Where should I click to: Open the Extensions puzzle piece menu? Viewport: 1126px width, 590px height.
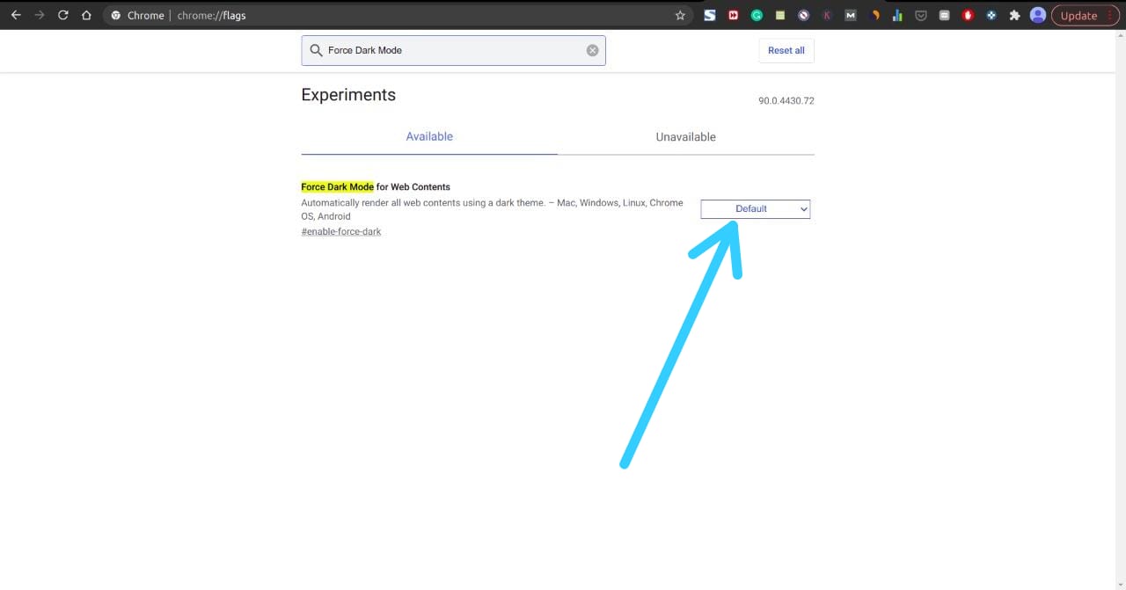point(1013,15)
